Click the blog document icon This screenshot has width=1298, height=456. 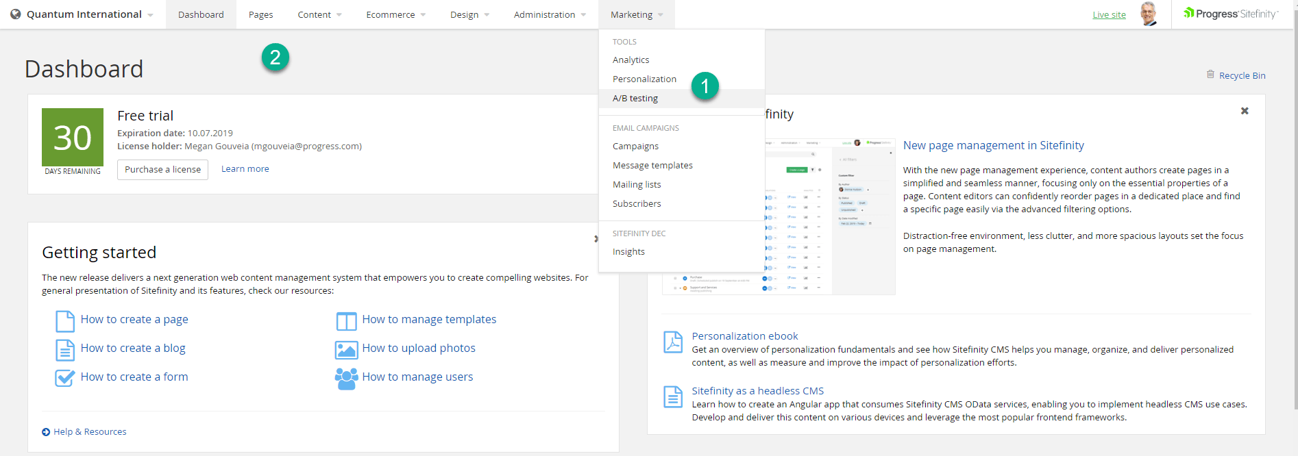click(64, 349)
